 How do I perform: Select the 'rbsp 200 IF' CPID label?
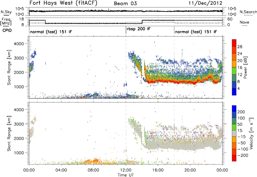click(138, 29)
